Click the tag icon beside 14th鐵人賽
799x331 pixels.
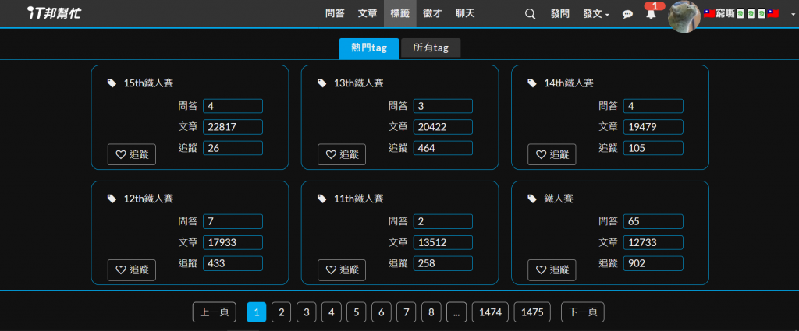[x=532, y=83]
